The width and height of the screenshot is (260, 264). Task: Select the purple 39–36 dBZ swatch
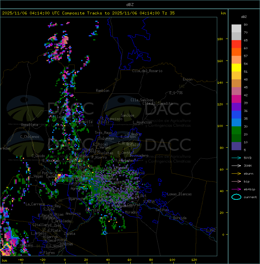pos(236,107)
